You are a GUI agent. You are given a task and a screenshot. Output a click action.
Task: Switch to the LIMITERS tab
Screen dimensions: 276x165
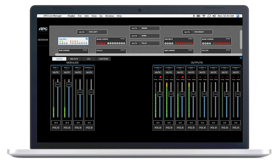point(103,59)
